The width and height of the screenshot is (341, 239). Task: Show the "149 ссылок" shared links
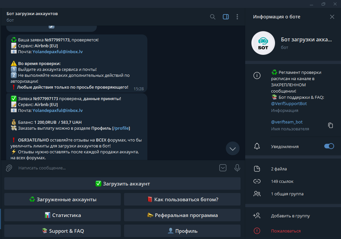pyautogui.click(x=282, y=181)
